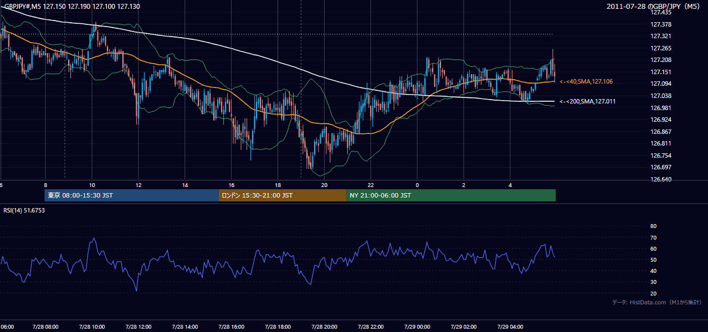Click the RSI(14) 51.6753 indicator label

coord(24,210)
